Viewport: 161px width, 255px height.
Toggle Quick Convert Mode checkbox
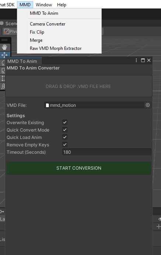(x=65, y=130)
